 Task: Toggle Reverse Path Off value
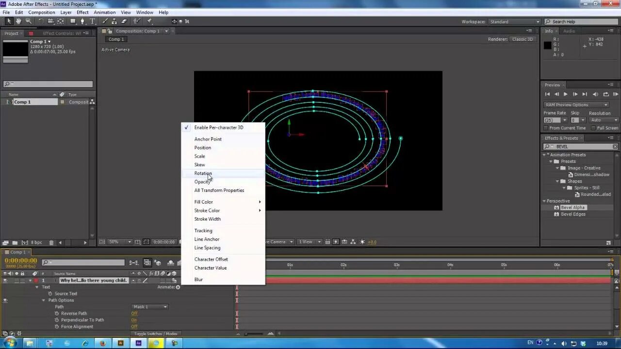pyautogui.click(x=134, y=314)
